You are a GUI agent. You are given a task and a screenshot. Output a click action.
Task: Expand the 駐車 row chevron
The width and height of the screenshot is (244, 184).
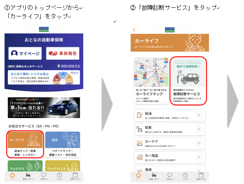coord(199,129)
